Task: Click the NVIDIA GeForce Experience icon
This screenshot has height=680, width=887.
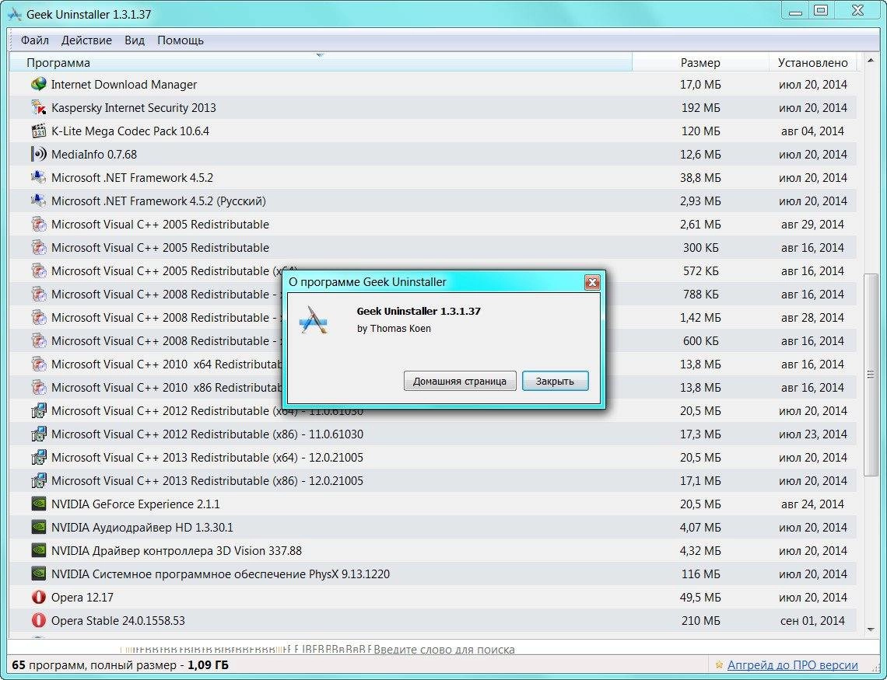Action: [38, 504]
